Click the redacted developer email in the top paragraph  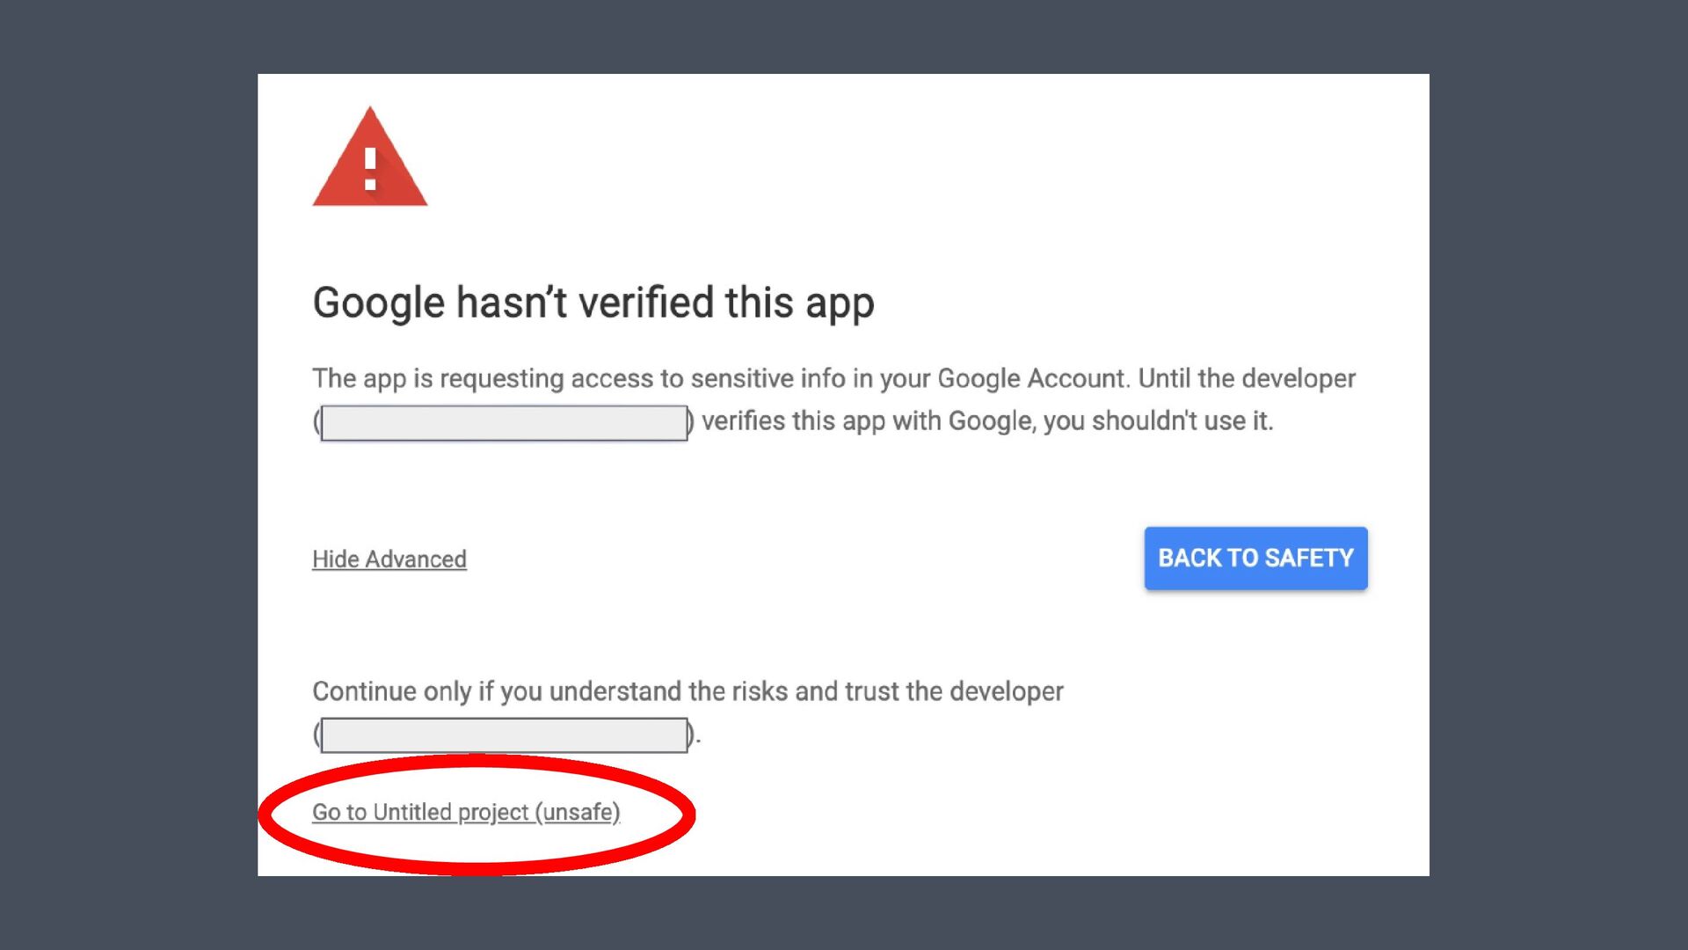tap(504, 423)
